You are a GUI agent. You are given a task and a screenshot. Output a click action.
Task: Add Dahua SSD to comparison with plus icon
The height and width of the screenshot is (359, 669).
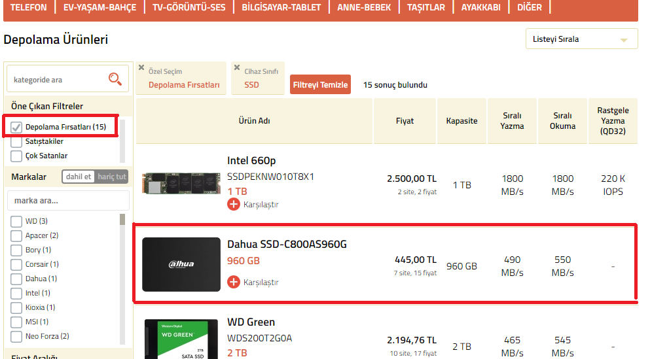234,282
